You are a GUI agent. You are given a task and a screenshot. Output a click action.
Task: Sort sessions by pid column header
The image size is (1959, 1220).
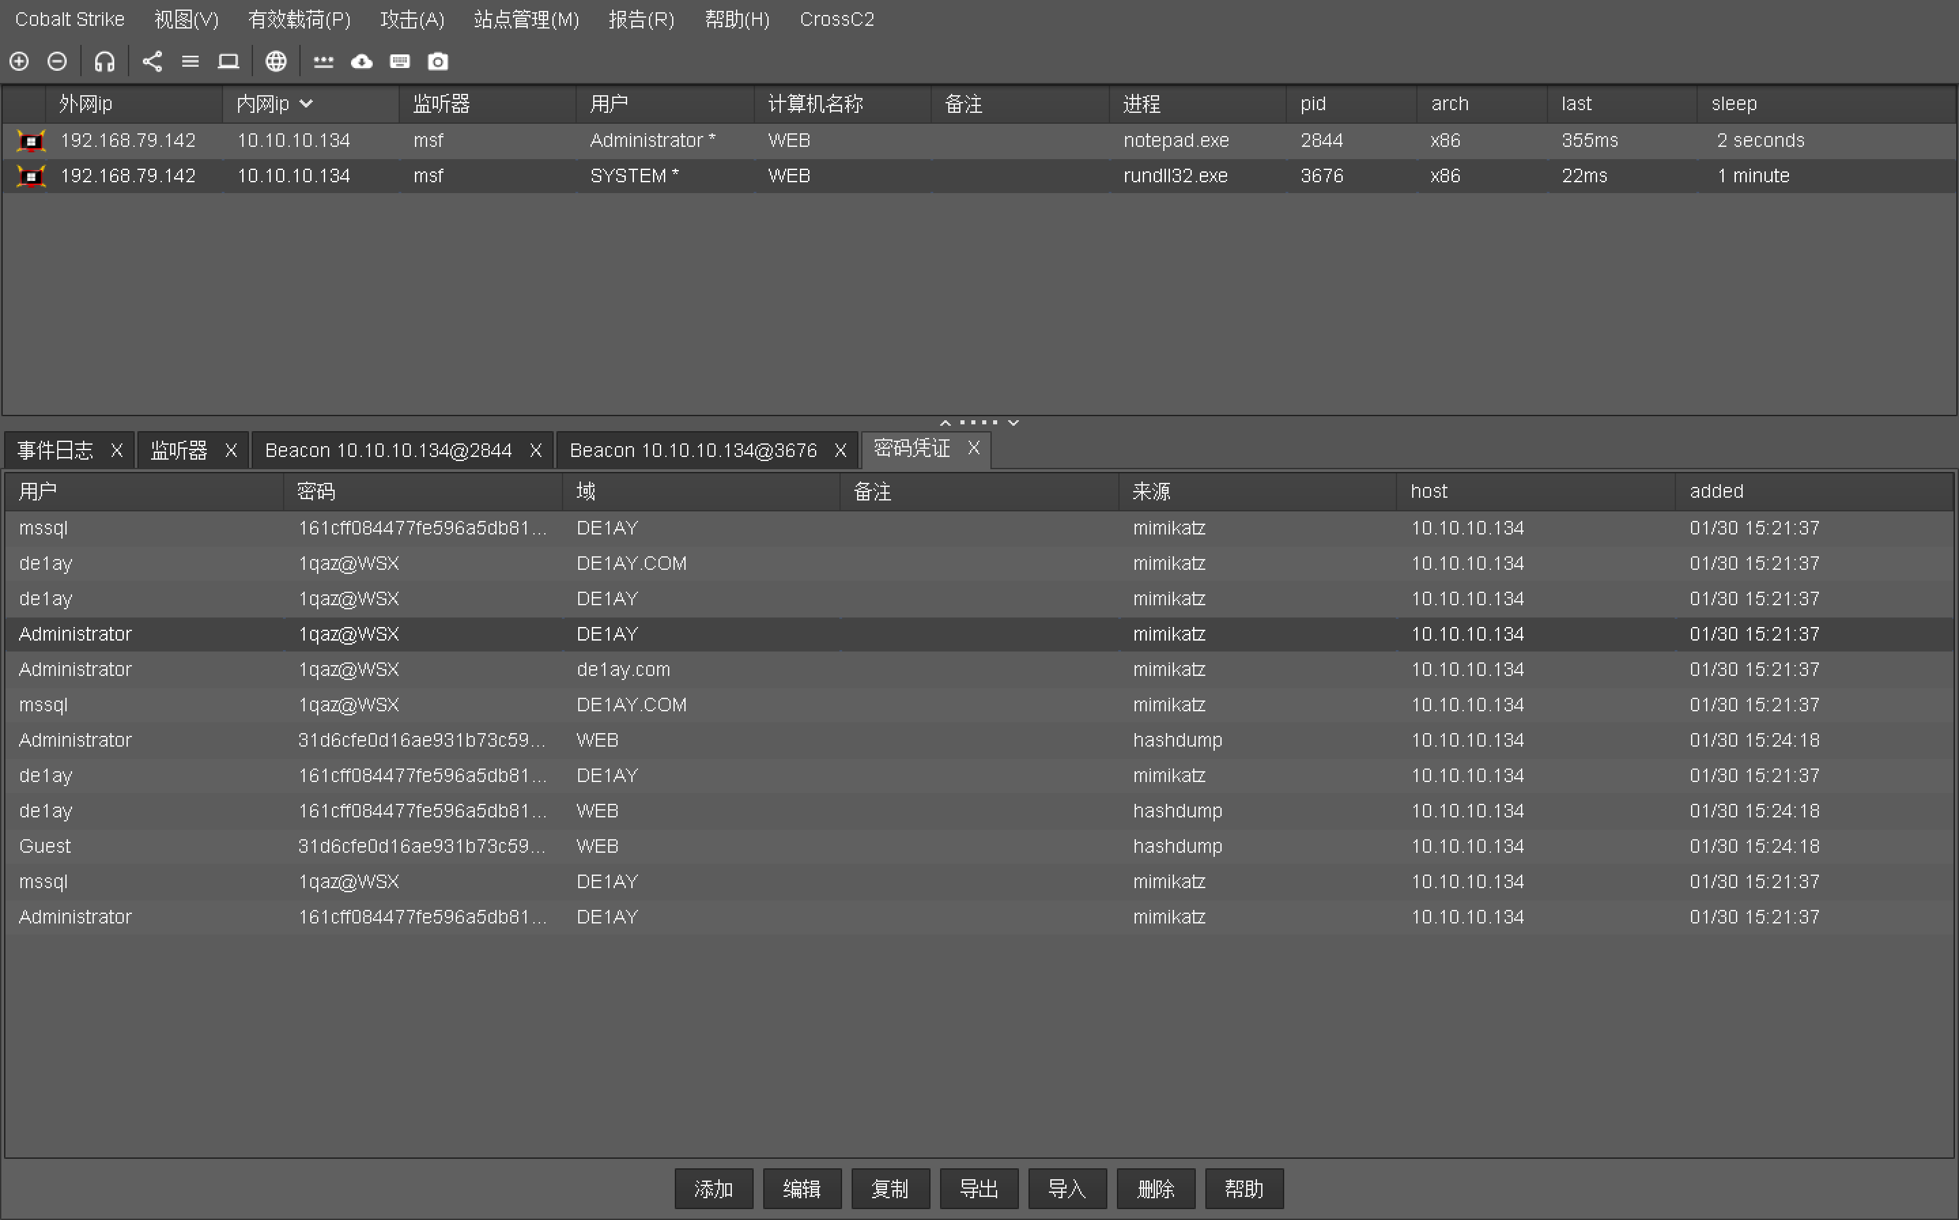coord(1352,104)
